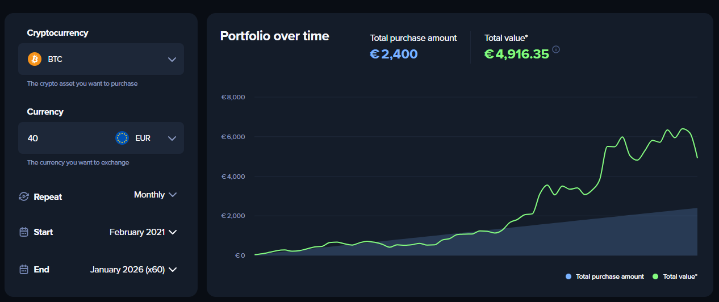The image size is (719, 302).
Task: Open the January 2026 end date dropdown
Action: [133, 270]
